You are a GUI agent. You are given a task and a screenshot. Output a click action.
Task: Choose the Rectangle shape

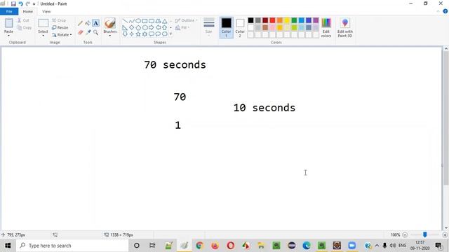click(145, 21)
